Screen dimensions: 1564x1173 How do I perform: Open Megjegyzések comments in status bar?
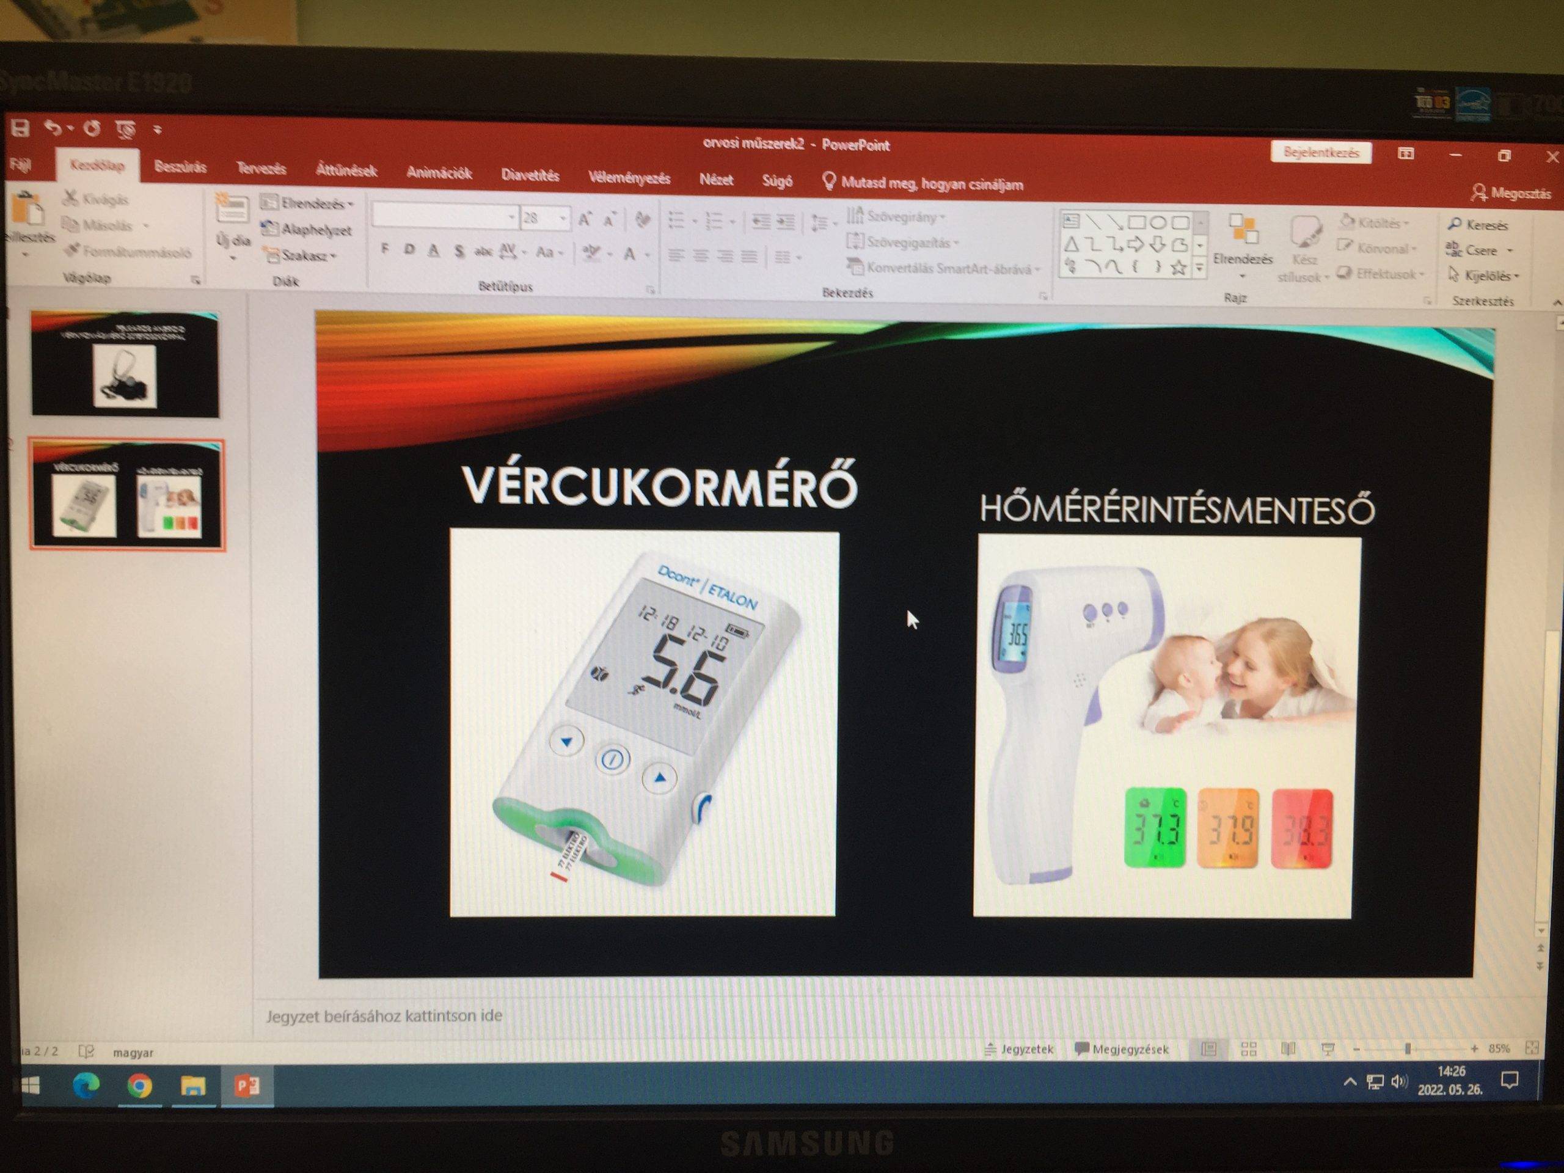point(1122,1049)
